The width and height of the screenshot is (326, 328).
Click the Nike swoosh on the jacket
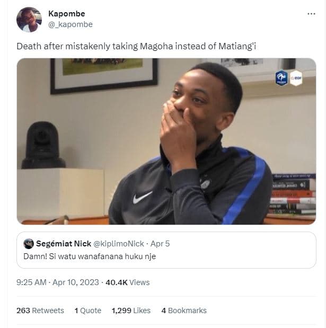(x=143, y=198)
